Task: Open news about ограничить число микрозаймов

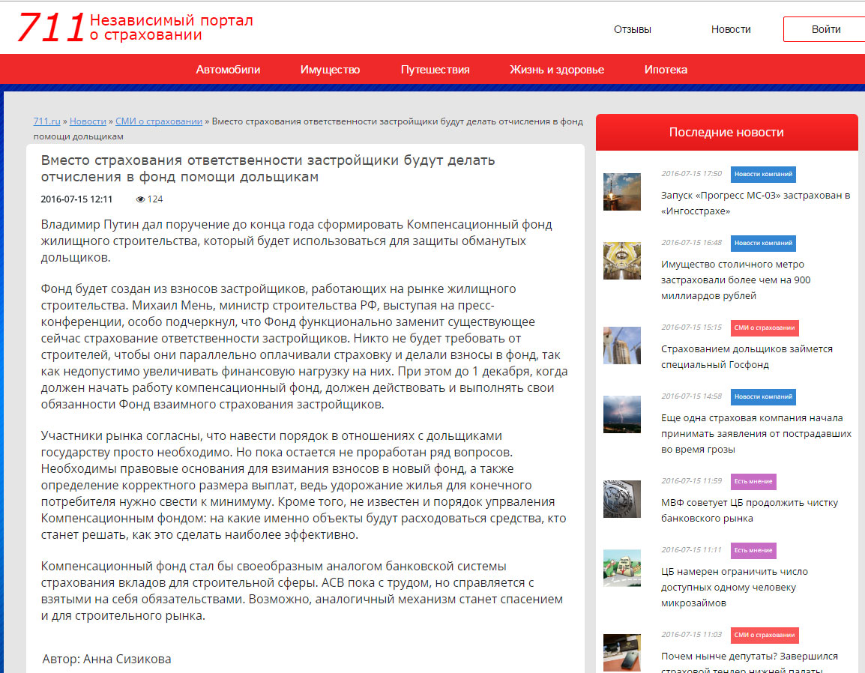Action: [735, 588]
